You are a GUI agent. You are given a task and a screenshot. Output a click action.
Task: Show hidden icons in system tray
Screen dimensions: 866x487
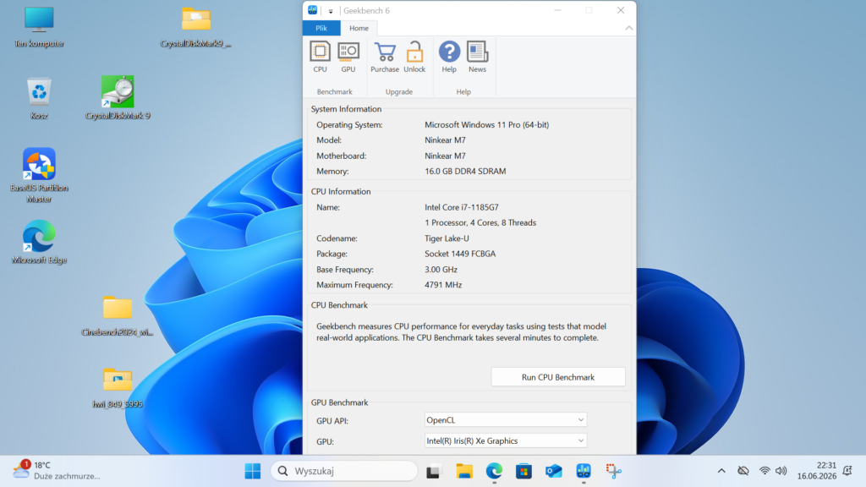[x=721, y=471]
